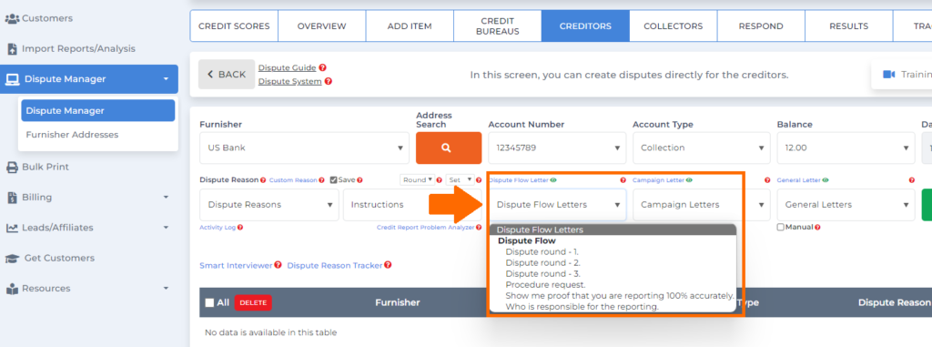The height and width of the screenshot is (347, 932).
Task: Check the All rows checkbox in the table header
Action: [x=209, y=302]
